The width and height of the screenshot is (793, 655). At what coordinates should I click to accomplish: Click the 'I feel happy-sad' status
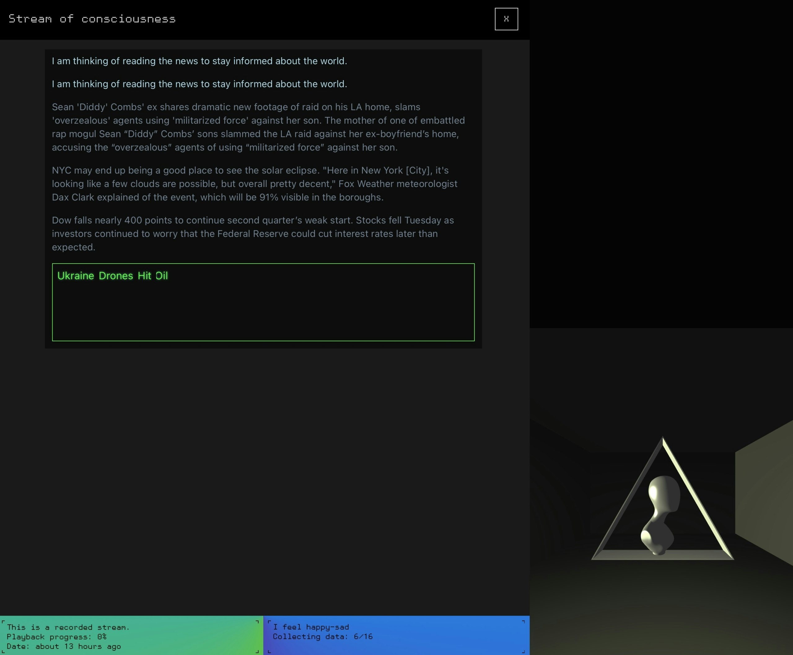[x=311, y=627]
